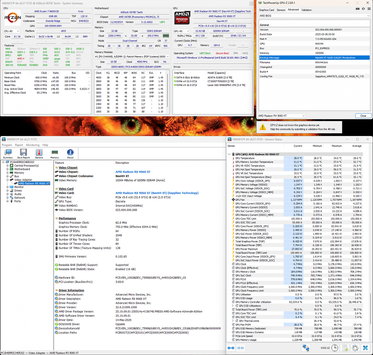Screen dimensions: 373x355
Task: Select the Advanced tab in GPU-Z
Action: 293,10
